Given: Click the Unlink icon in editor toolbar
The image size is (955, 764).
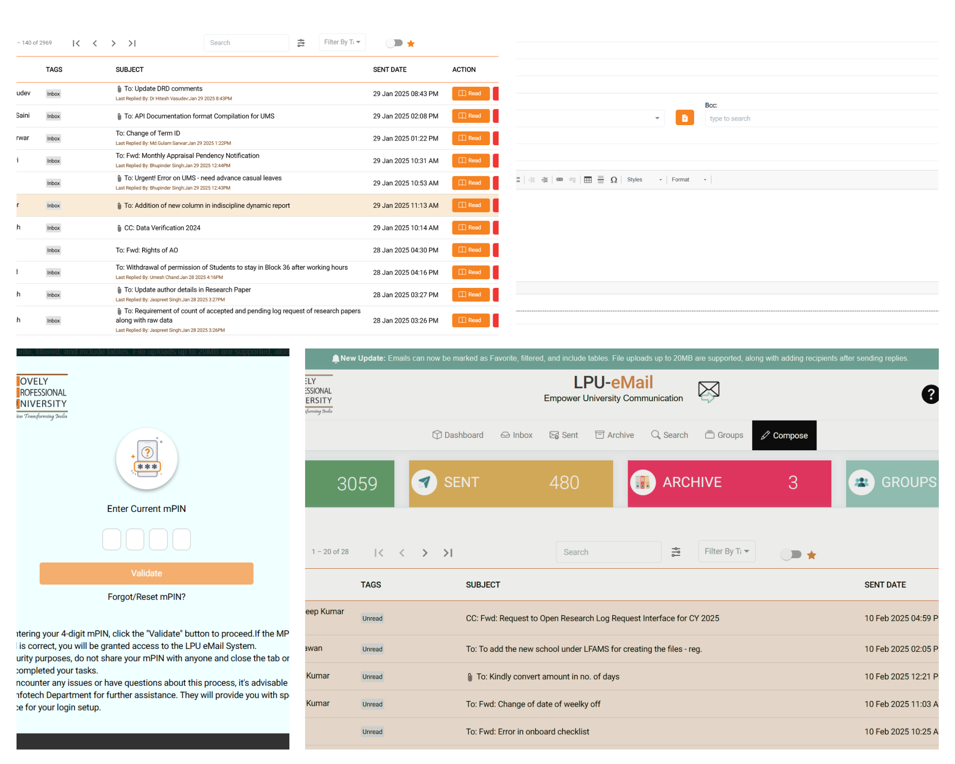Looking at the screenshot, I should coord(573,180).
